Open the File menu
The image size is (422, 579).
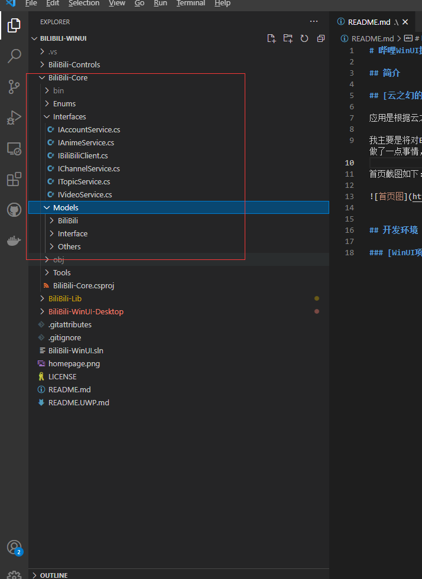click(x=31, y=3)
